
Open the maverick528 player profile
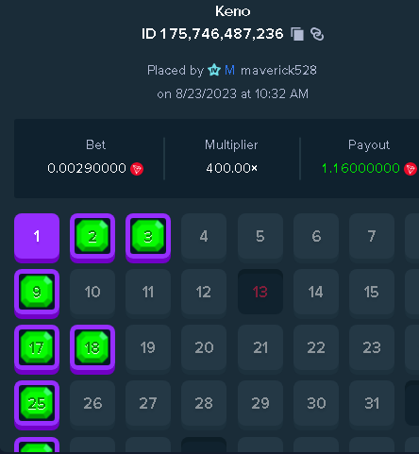[278, 70]
